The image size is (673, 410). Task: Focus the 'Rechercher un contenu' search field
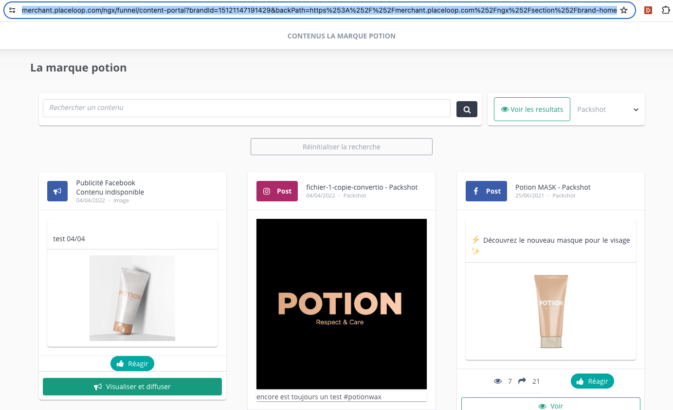(247, 108)
